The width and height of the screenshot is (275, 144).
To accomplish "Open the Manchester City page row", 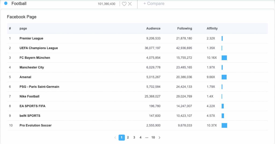I will coord(137,67).
